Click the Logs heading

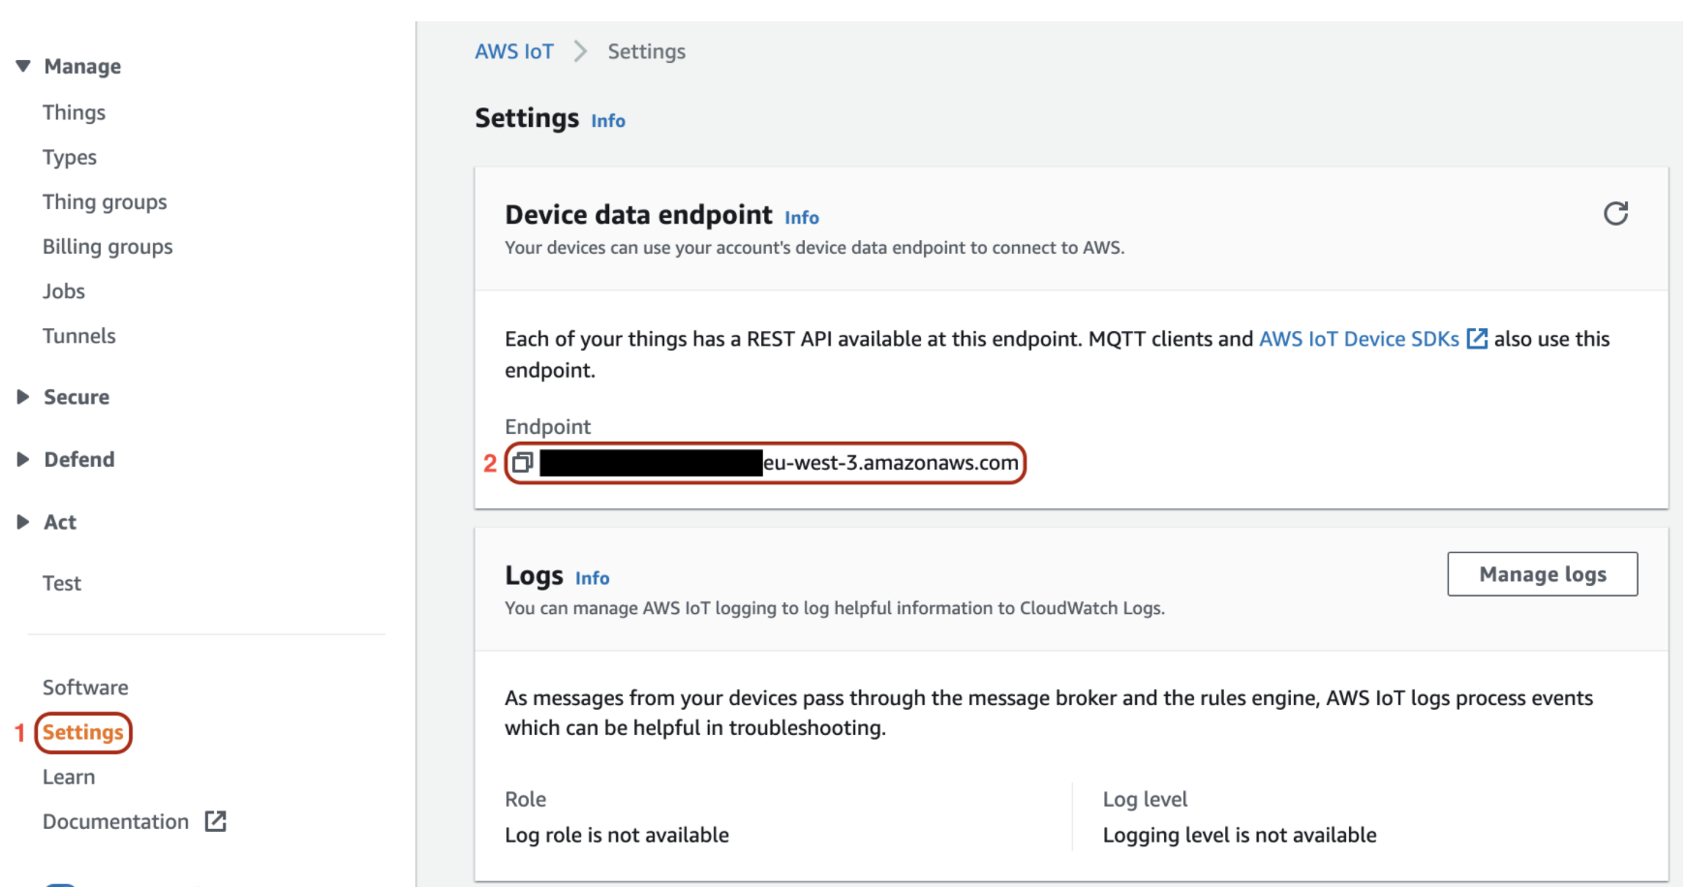click(534, 575)
